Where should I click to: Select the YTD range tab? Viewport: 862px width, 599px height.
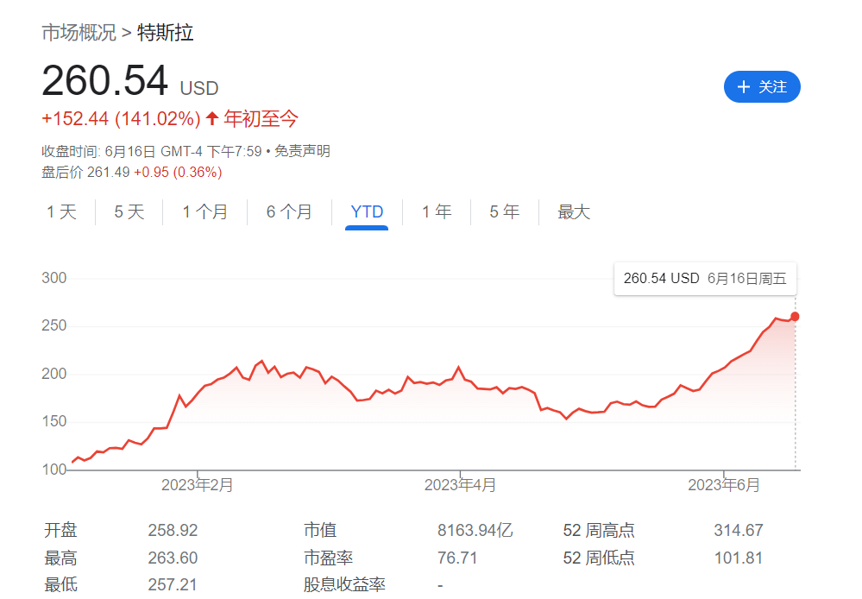point(367,212)
